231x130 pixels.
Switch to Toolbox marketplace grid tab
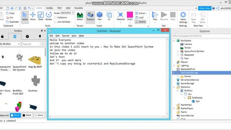pyautogui.click(x=15, y=36)
